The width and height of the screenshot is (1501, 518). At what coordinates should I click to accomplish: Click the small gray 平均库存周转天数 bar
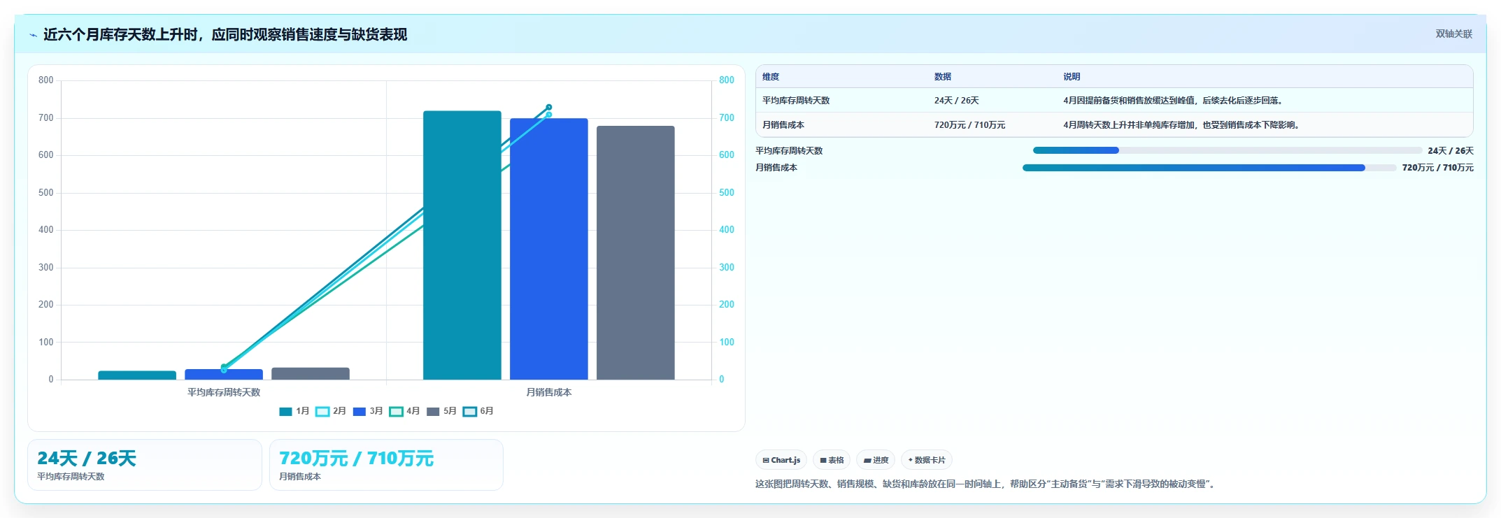[311, 374]
